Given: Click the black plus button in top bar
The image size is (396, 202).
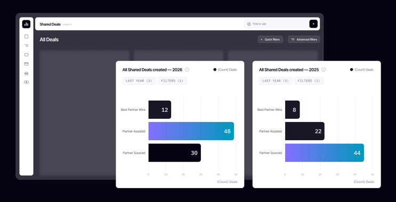Looking at the screenshot, I should [313, 24].
